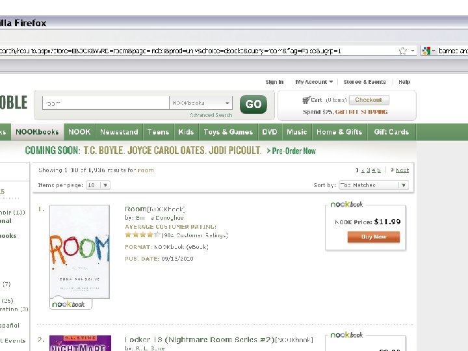The height and width of the screenshot is (351, 468).
Task: Open the Sort by Top Matches dropdown
Action: pos(373,185)
